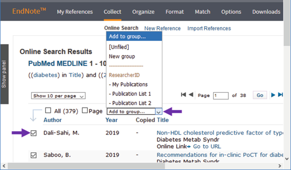Click the Go to URL link

point(207,146)
